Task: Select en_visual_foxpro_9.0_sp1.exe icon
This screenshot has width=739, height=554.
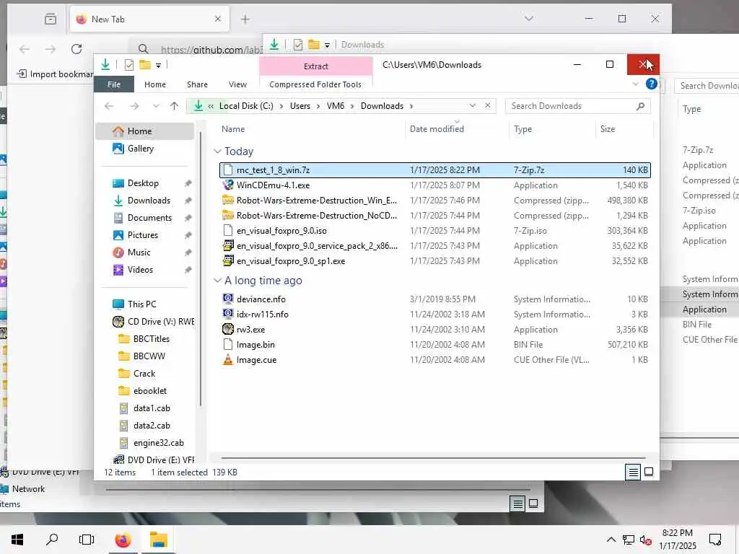Action: coord(228,260)
